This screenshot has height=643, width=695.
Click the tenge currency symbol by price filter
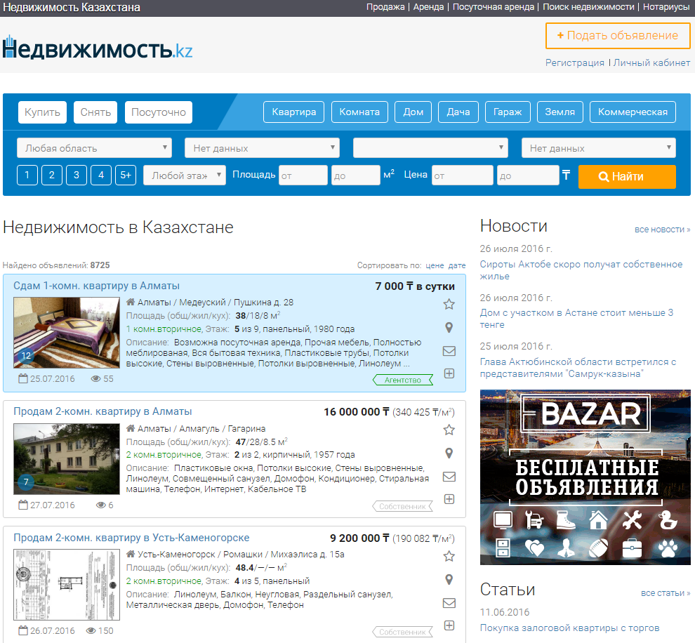coord(566,175)
